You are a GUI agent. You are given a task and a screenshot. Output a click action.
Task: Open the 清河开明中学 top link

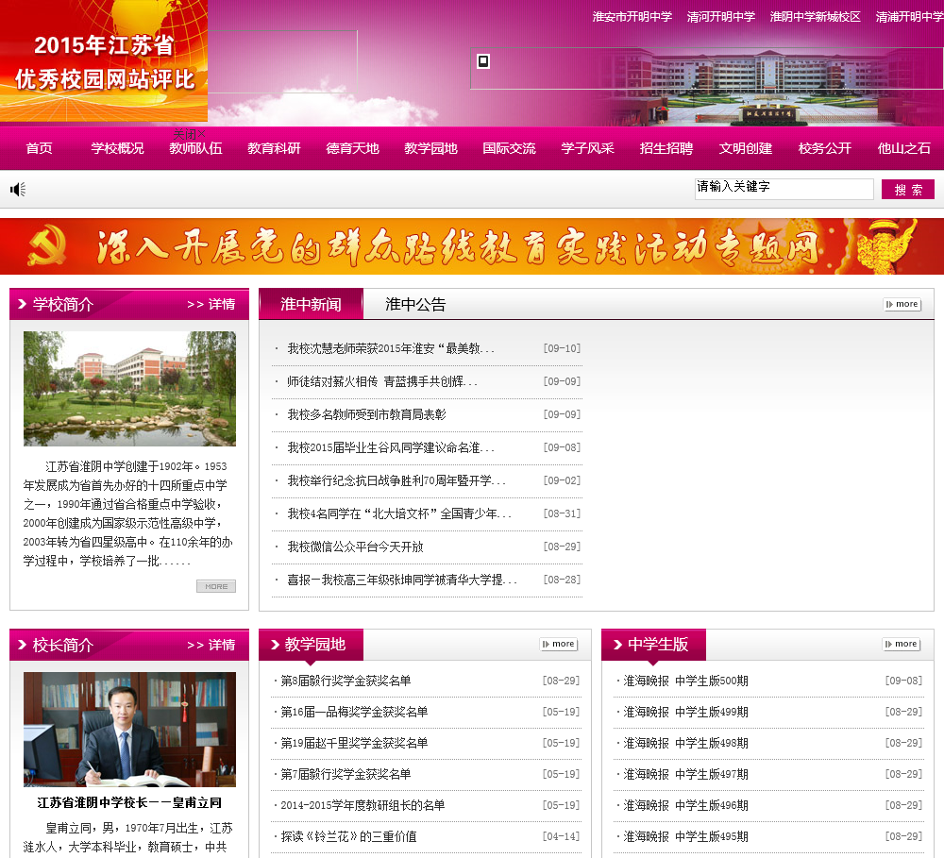(721, 17)
